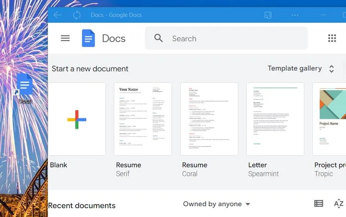The width and height of the screenshot is (346, 217).
Task: Reload the Docs app page
Action: tap(77, 15)
